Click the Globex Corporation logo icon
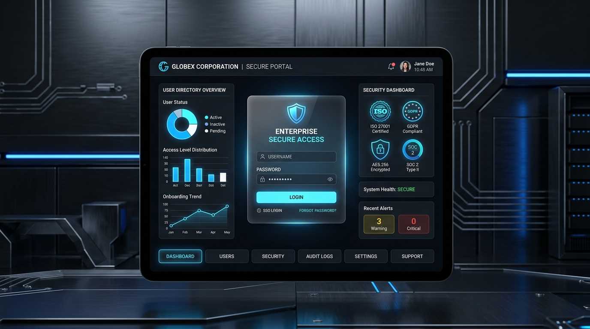The image size is (590, 329). tap(163, 66)
